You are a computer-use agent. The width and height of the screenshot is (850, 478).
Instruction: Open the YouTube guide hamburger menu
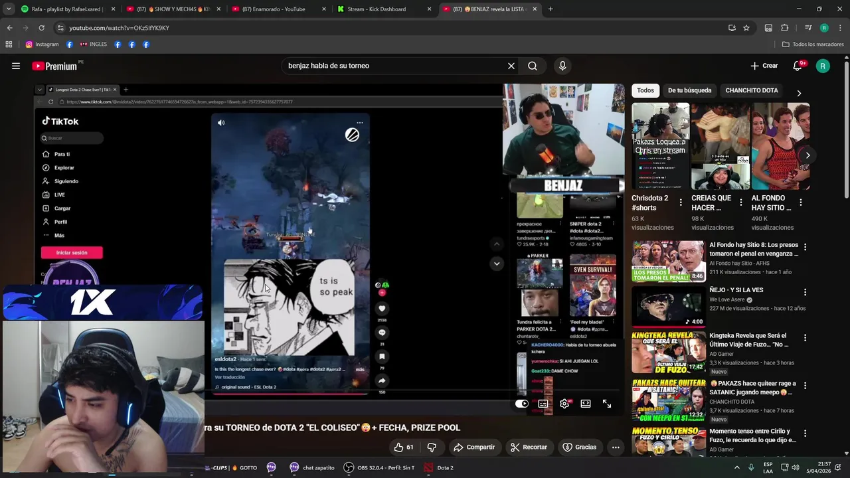(x=16, y=66)
